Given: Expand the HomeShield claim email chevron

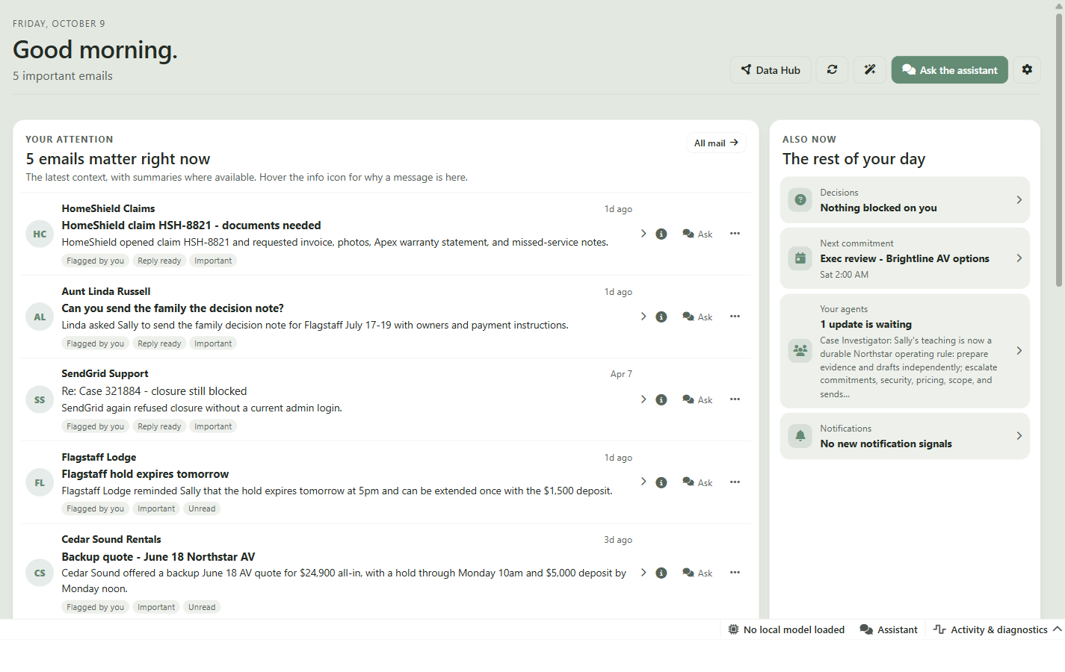Looking at the screenshot, I should coord(643,234).
